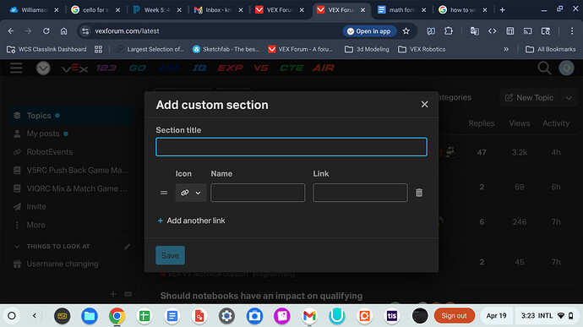
Task: Click Add another link
Action: point(192,221)
